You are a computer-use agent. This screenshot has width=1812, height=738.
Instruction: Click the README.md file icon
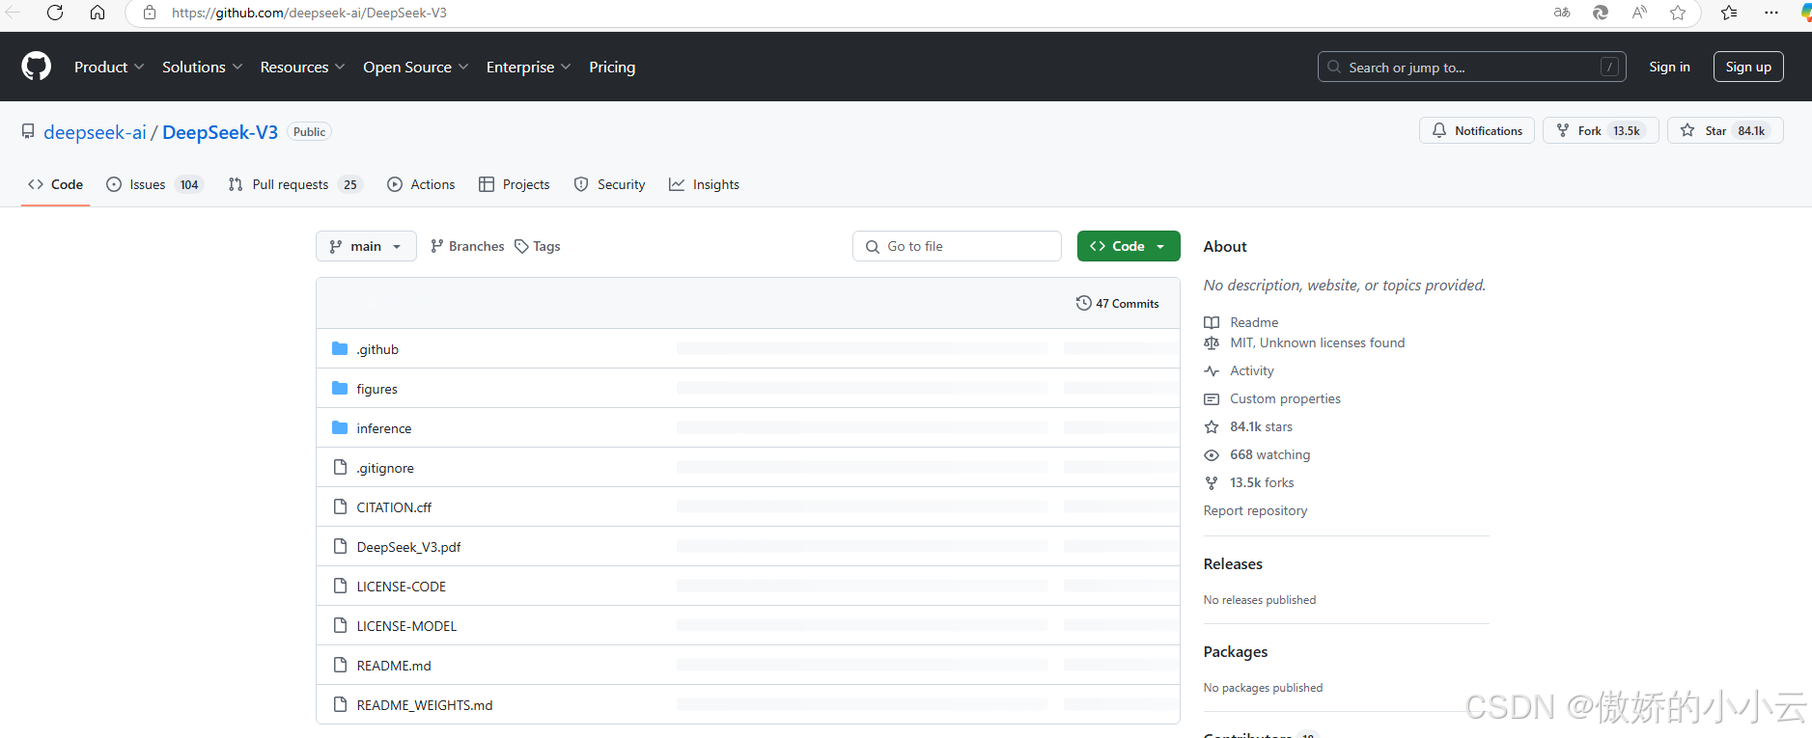pyautogui.click(x=340, y=665)
